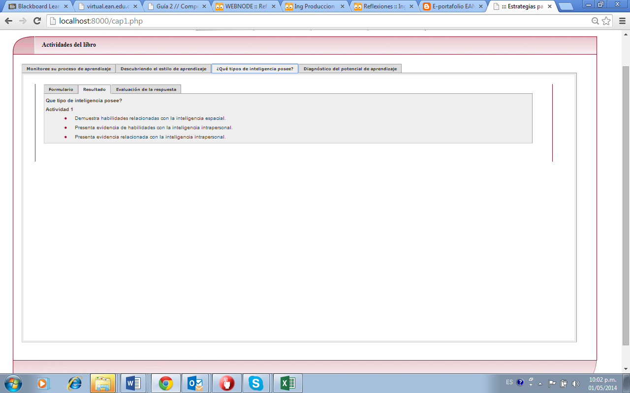Click the browser back arrow
Image resolution: width=630 pixels, height=393 pixels.
(x=8, y=21)
